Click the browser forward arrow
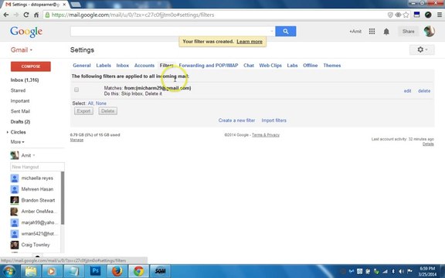445x278 pixels. (16, 15)
